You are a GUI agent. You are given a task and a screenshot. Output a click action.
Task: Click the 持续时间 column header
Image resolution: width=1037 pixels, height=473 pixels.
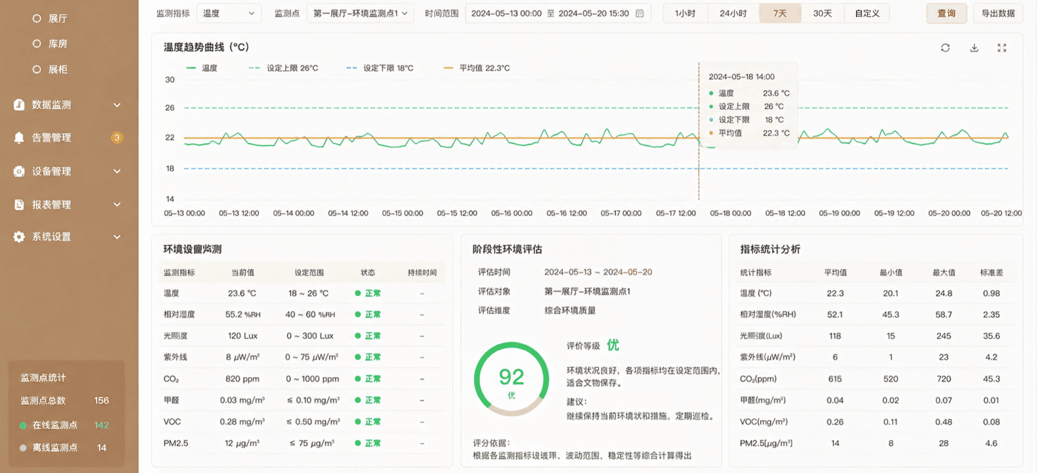[x=422, y=273]
